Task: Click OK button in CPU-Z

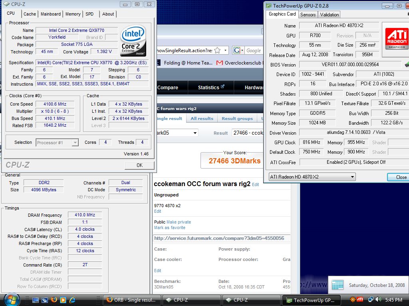Action: (x=139, y=165)
